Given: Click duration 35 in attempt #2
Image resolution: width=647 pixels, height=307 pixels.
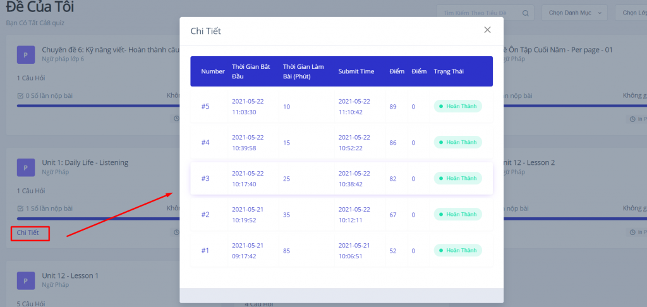Looking at the screenshot, I should click(x=287, y=214).
